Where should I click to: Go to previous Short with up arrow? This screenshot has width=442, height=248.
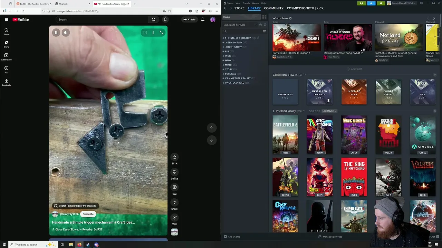212,128
